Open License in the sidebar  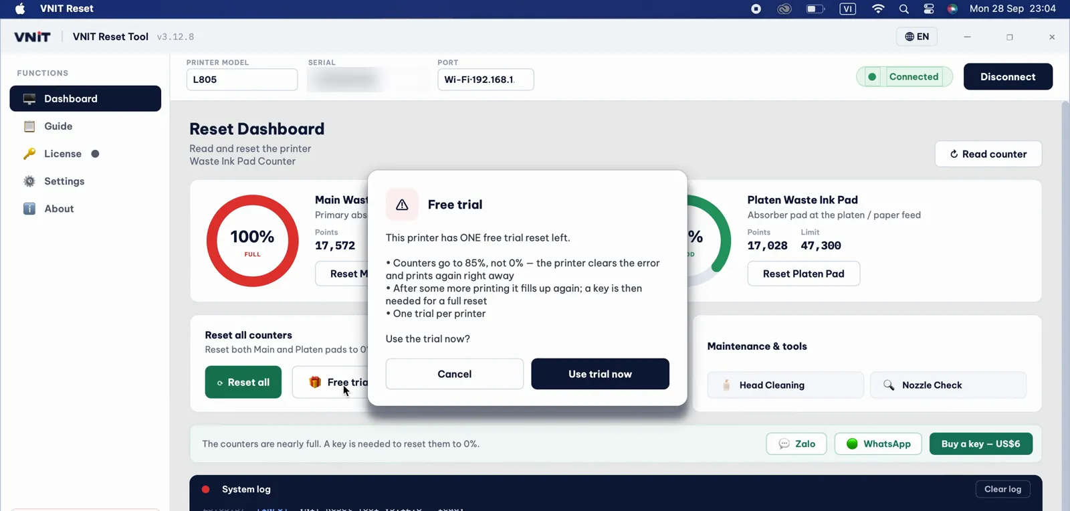click(86, 154)
